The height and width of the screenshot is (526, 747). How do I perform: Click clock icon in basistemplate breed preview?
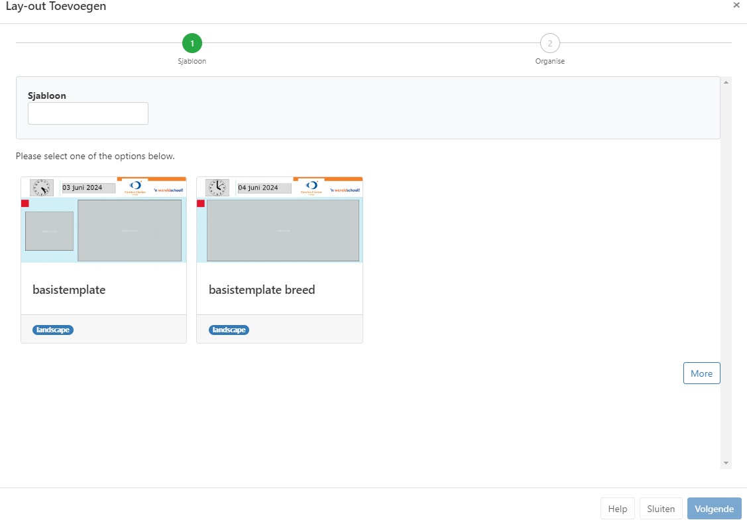pos(217,188)
